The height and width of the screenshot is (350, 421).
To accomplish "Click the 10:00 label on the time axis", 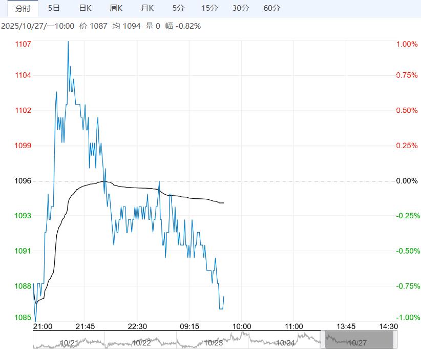I will pyautogui.click(x=241, y=326).
